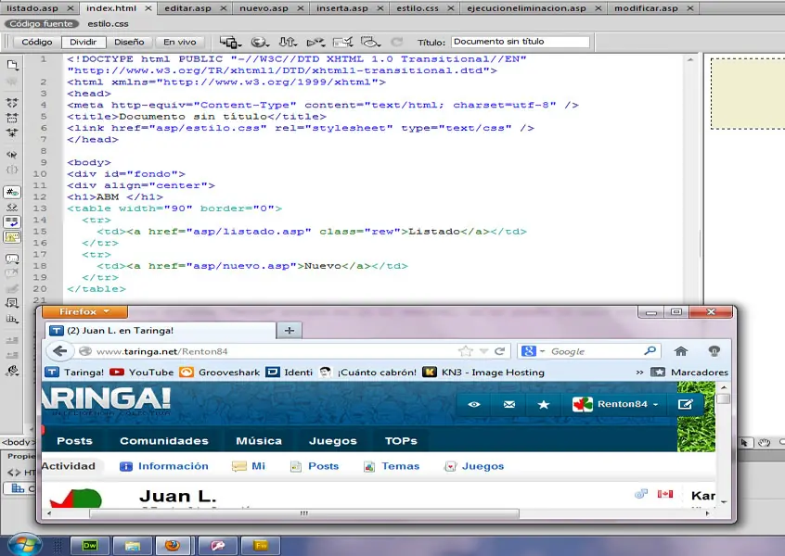
Task: Open the Marcadores bookmarks menu
Action: 688,372
